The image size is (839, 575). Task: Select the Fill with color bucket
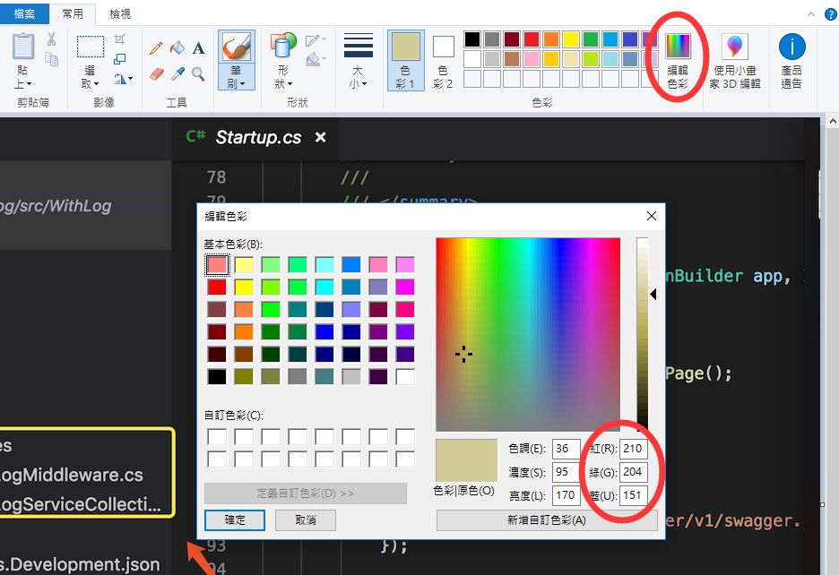coord(177,48)
